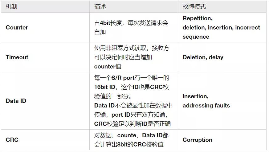Click the 使用非阻塞方式读取 description cell
Screen dimensions: 269x152
(x=134, y=57)
